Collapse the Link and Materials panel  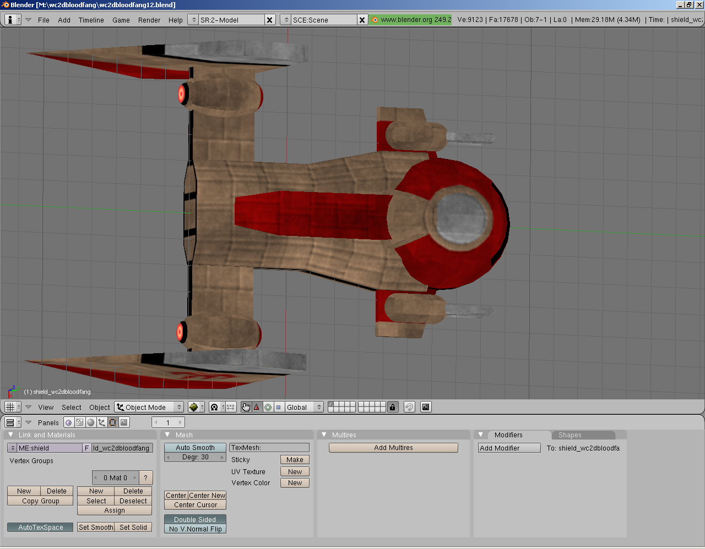[10, 435]
